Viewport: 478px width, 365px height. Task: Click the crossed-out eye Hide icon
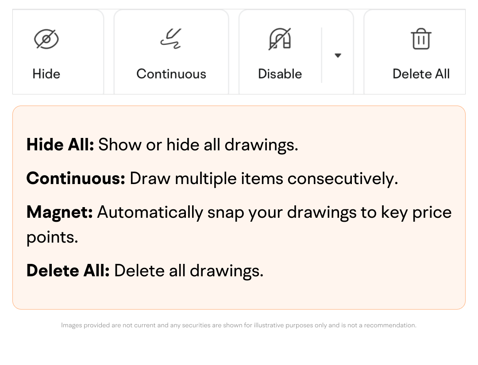click(x=46, y=39)
